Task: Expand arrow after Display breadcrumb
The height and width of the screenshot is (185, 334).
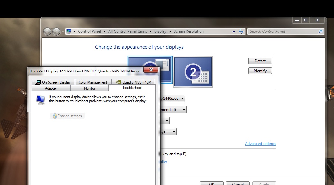Action: (x=170, y=31)
